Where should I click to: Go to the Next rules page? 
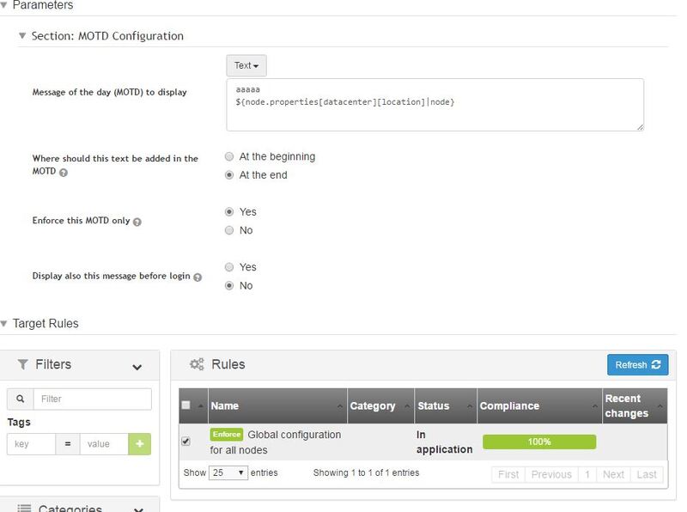pos(613,474)
